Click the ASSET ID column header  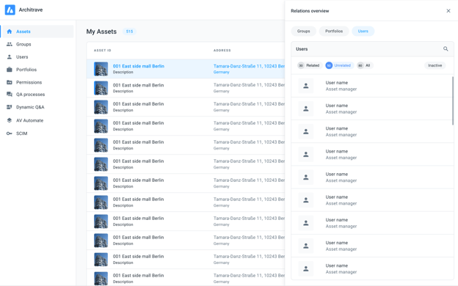click(x=103, y=51)
